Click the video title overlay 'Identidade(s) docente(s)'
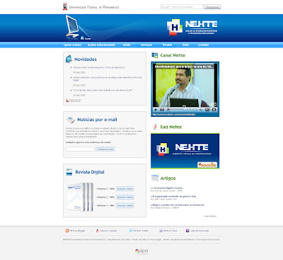Screen dimensions: 283x260 pos(184,67)
